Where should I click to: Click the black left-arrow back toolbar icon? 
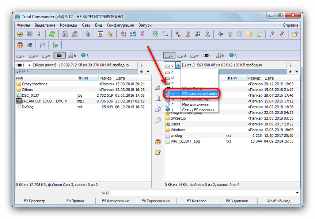(x=220, y=34)
